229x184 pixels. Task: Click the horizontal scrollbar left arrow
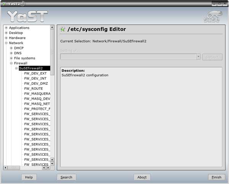click(5, 168)
